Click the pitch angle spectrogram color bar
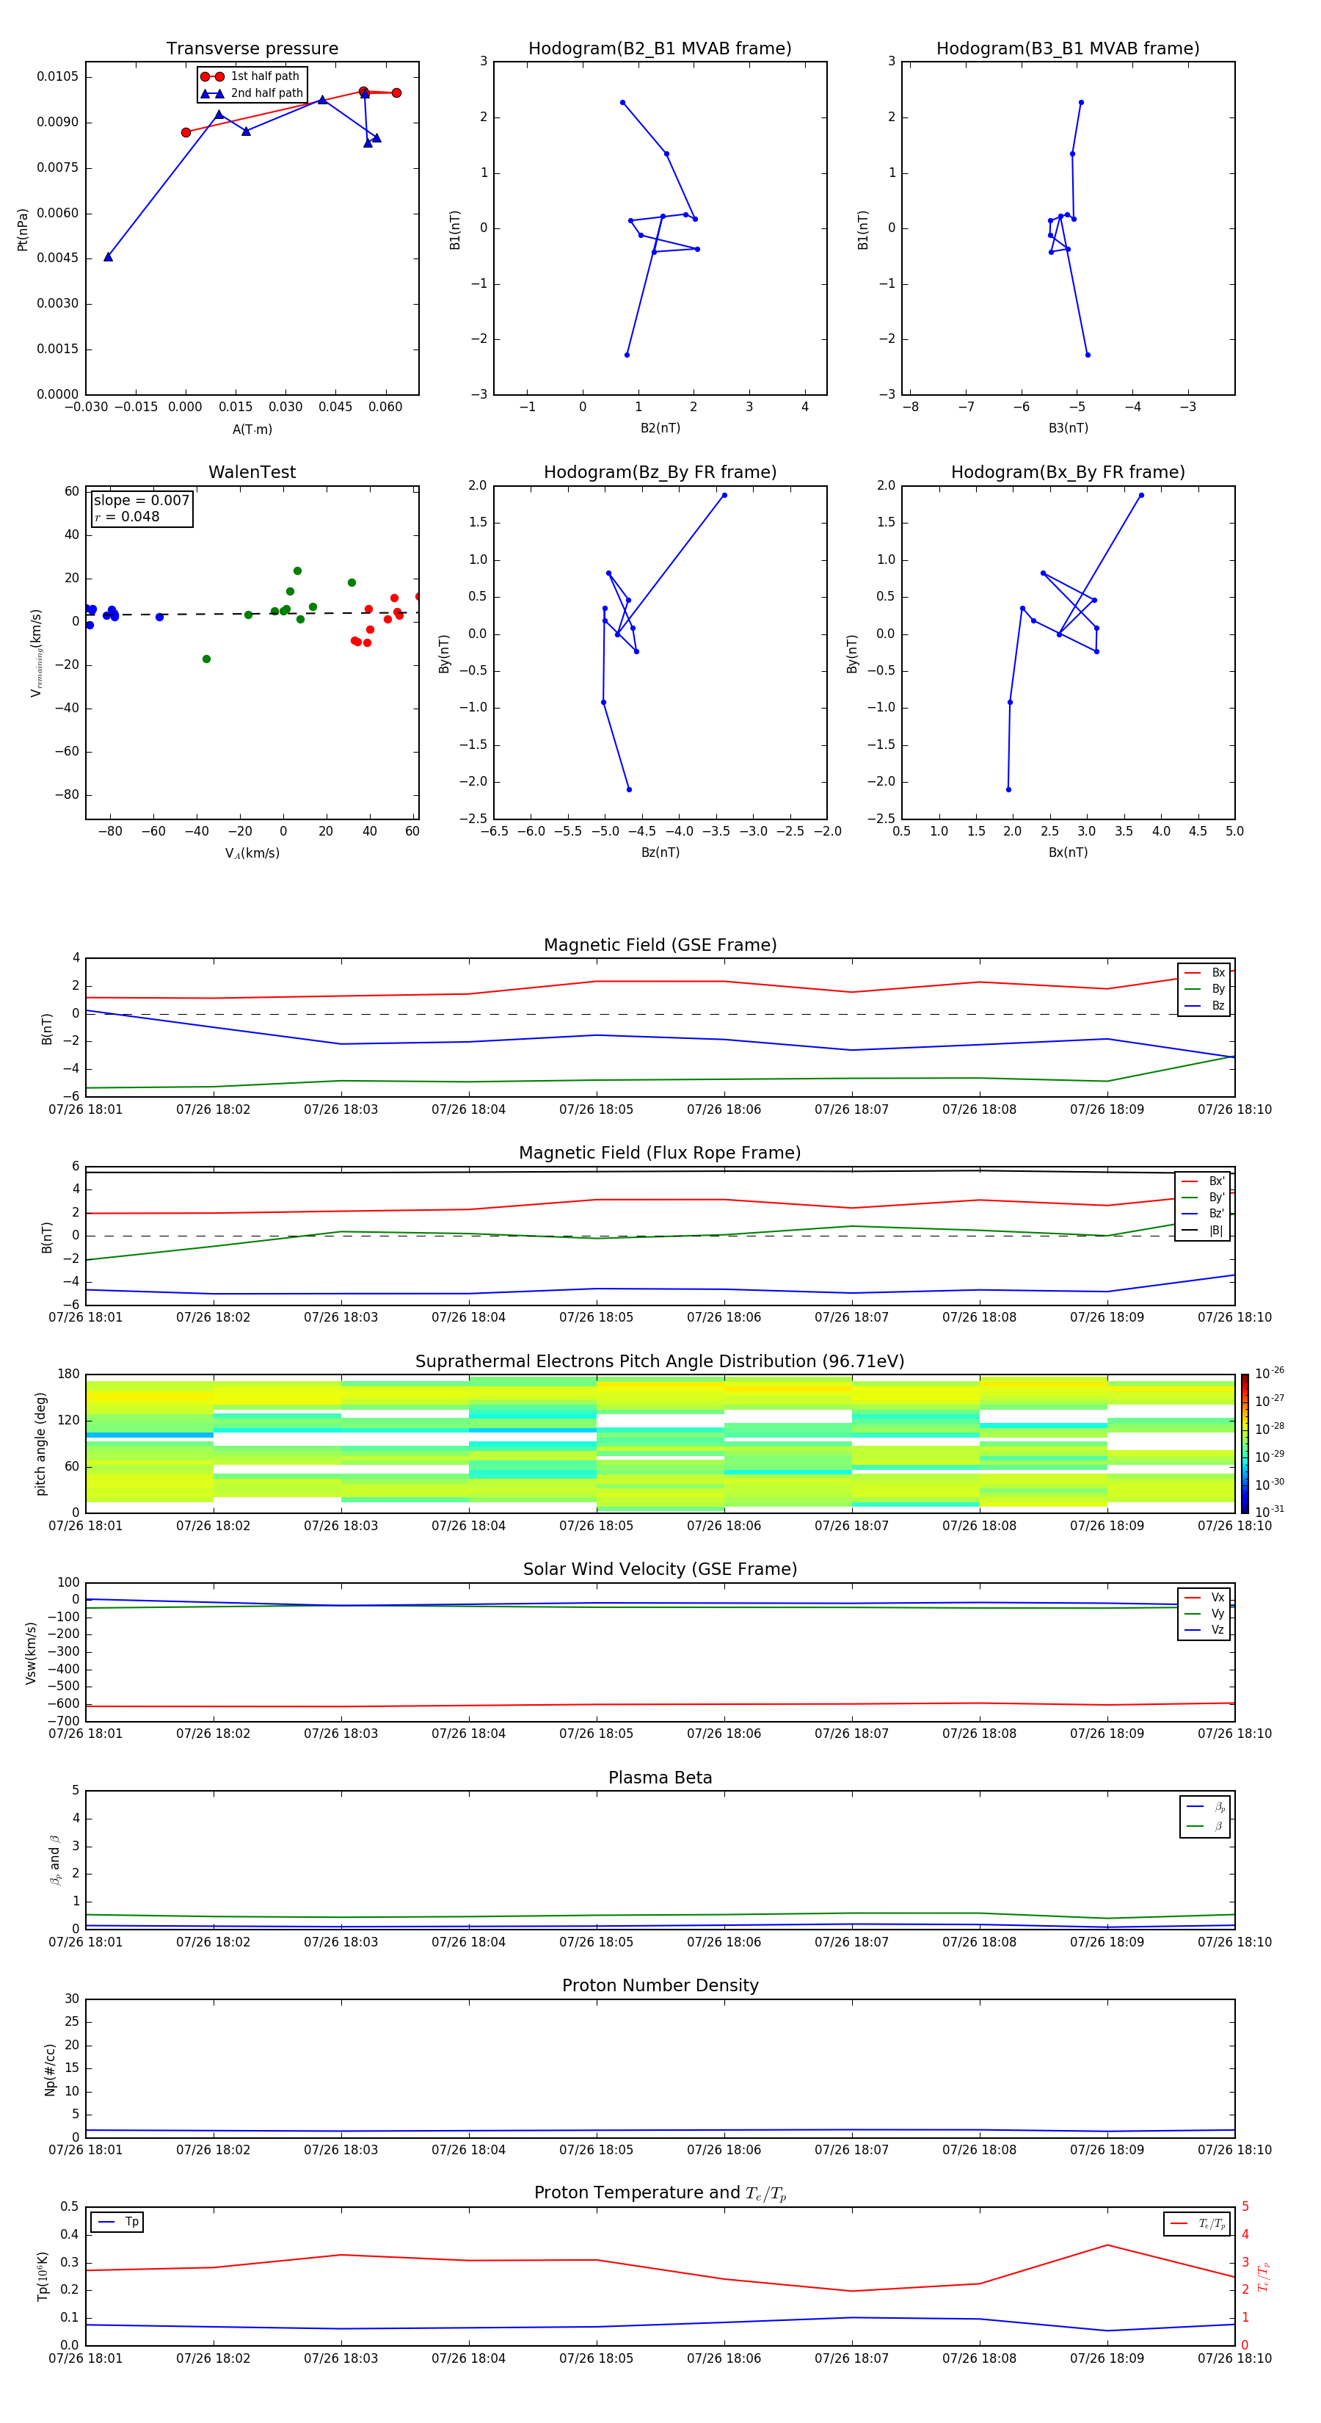This screenshot has height=2423, width=1321. [x=1245, y=1444]
